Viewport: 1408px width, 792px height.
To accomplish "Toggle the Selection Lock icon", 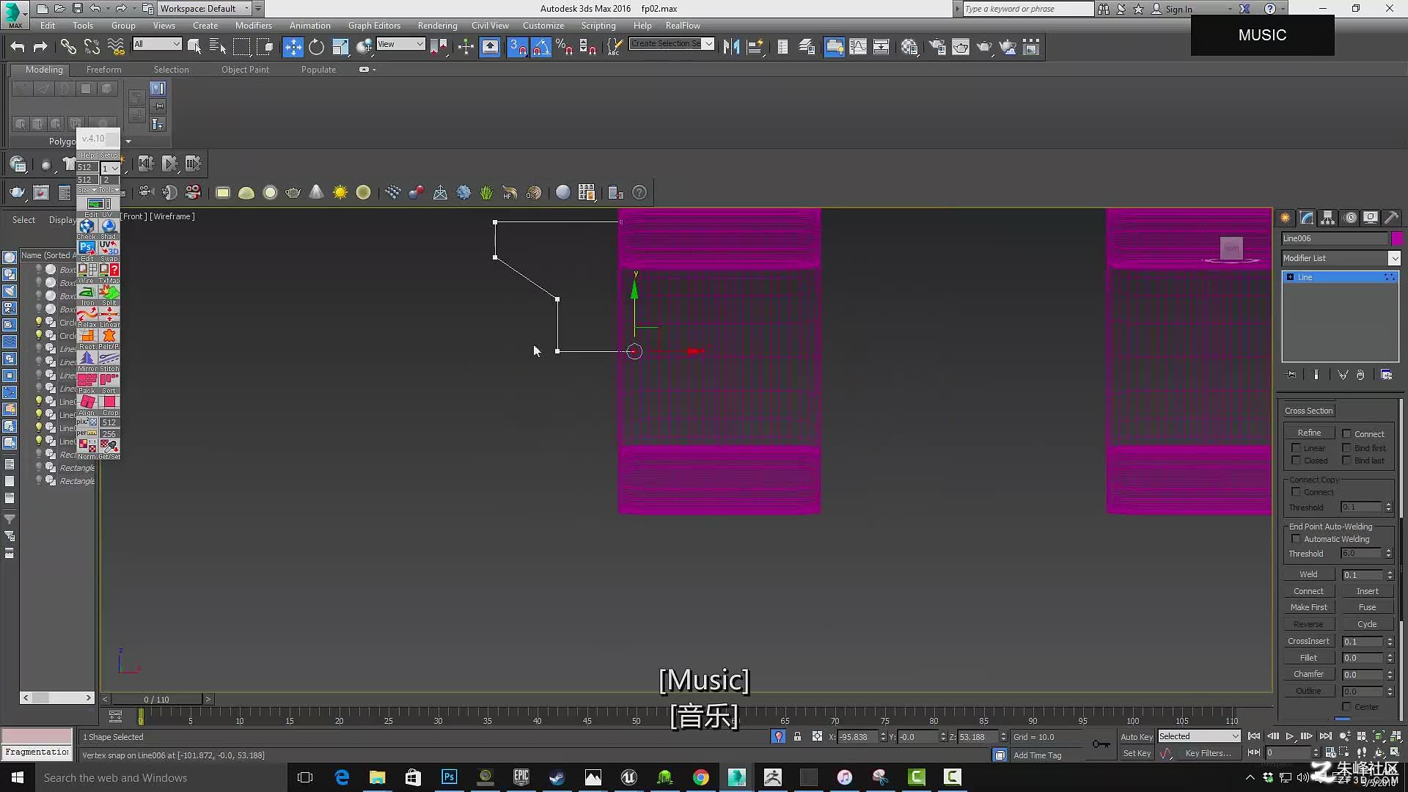I will [x=797, y=736].
